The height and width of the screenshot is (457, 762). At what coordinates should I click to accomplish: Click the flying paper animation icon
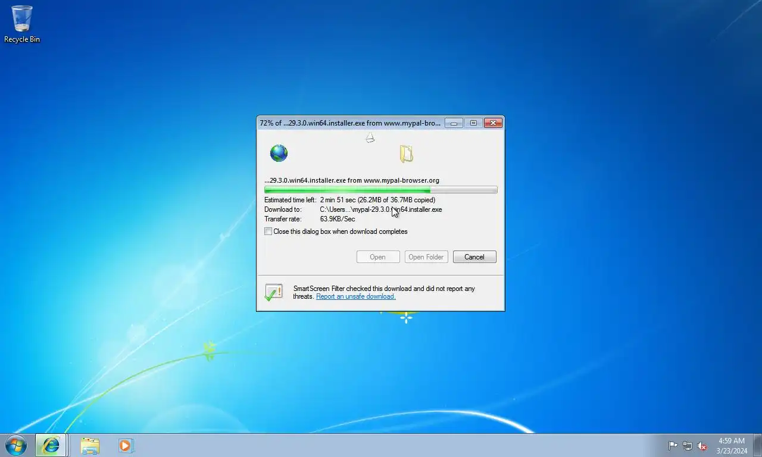[370, 138]
